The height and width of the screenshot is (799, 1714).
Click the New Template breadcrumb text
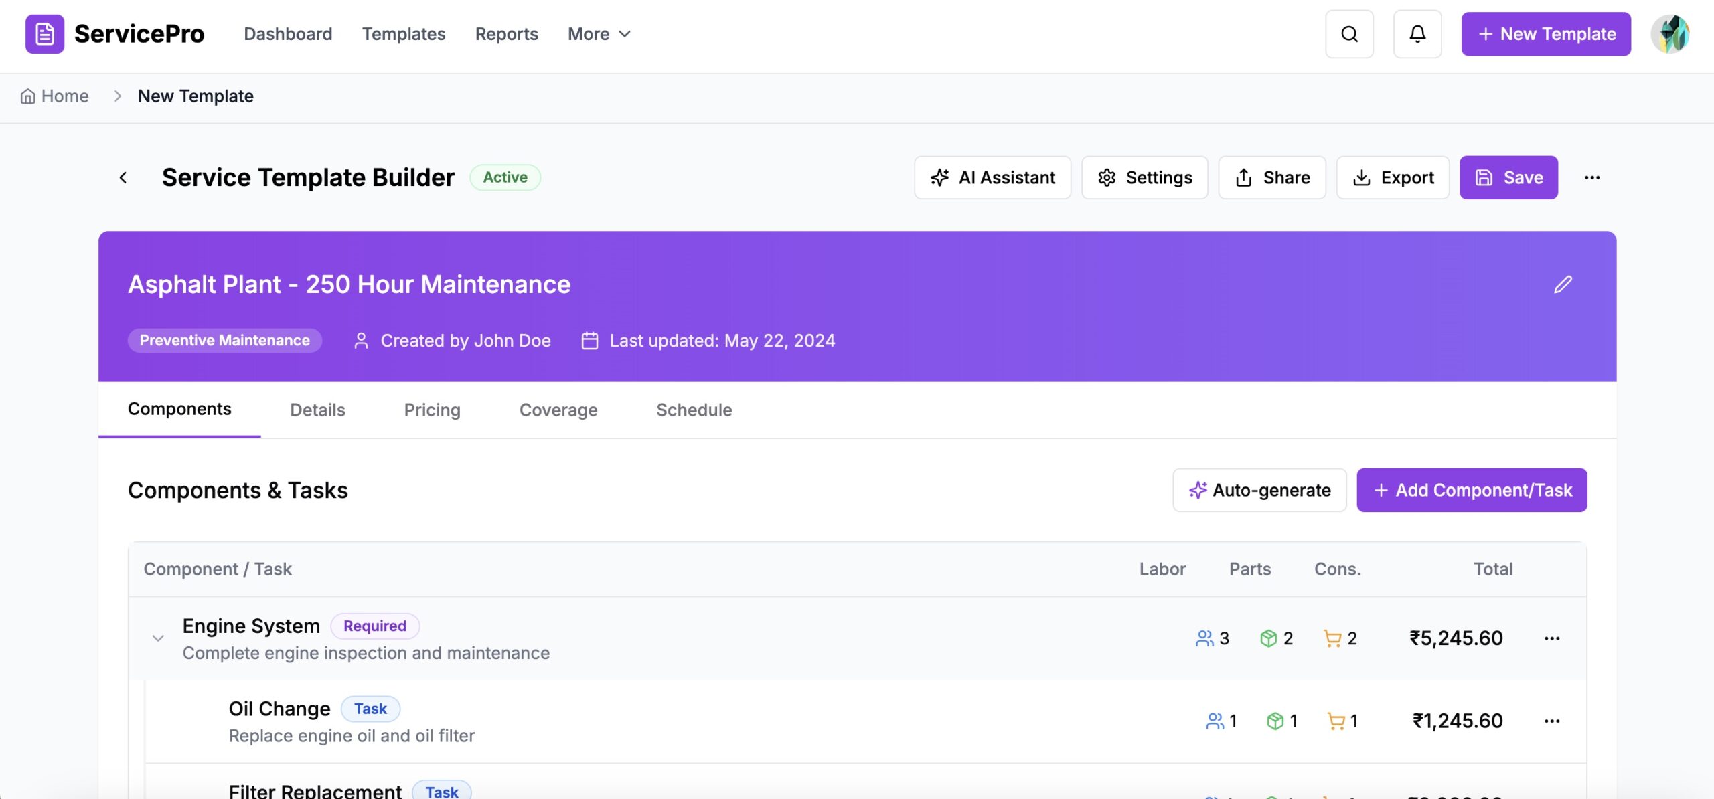coord(196,96)
